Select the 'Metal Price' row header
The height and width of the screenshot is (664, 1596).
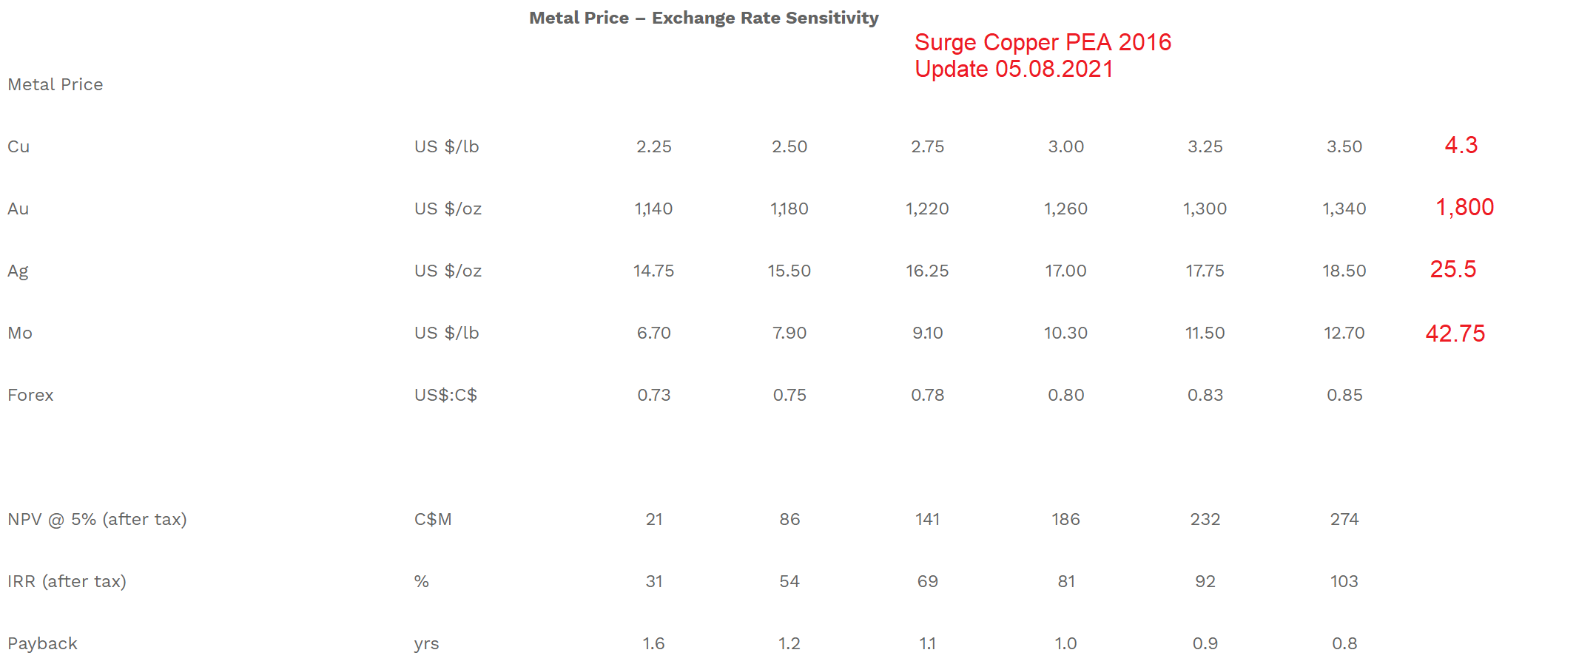tap(55, 84)
